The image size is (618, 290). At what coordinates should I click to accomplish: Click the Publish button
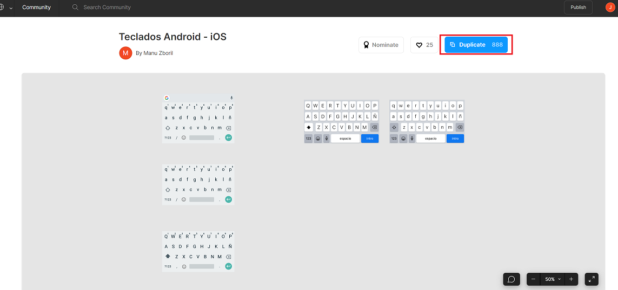(x=578, y=8)
